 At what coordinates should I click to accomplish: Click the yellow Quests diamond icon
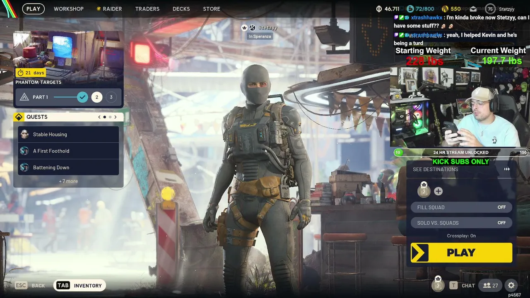pos(19,117)
